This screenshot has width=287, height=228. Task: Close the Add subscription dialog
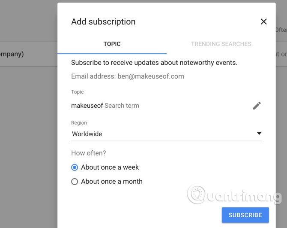pos(263,21)
